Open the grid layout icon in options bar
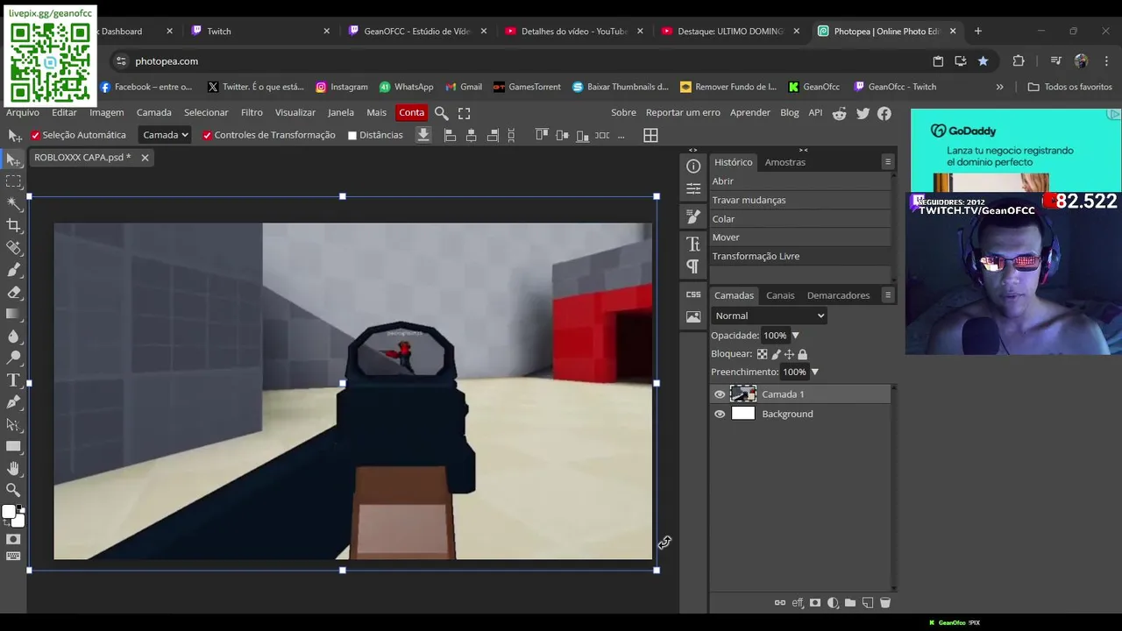 pos(650,135)
